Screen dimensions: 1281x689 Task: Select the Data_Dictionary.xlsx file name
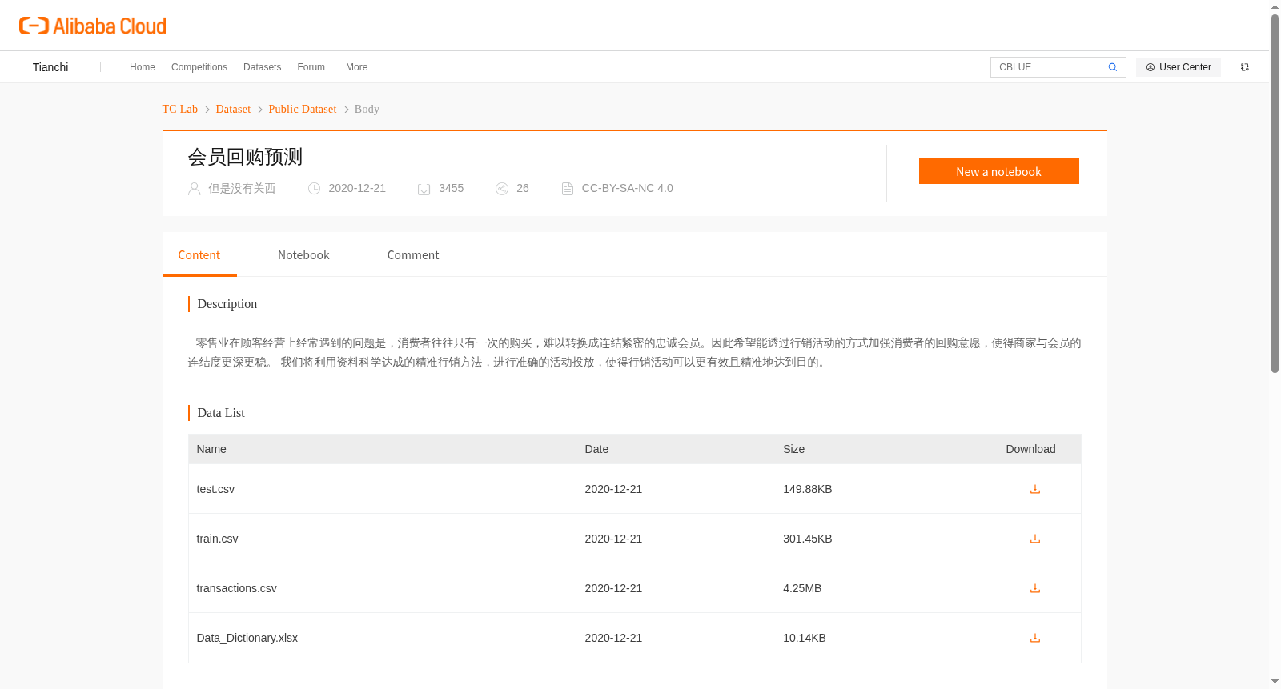pos(247,638)
